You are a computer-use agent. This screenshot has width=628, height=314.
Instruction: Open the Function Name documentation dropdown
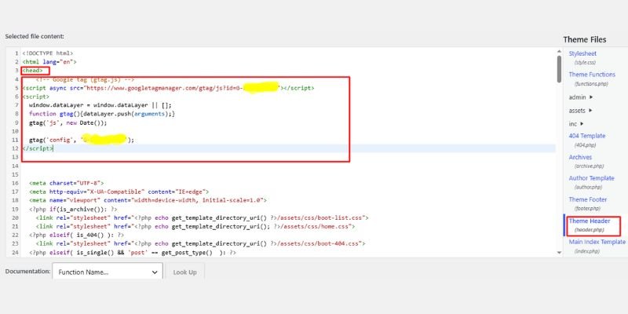click(108, 272)
